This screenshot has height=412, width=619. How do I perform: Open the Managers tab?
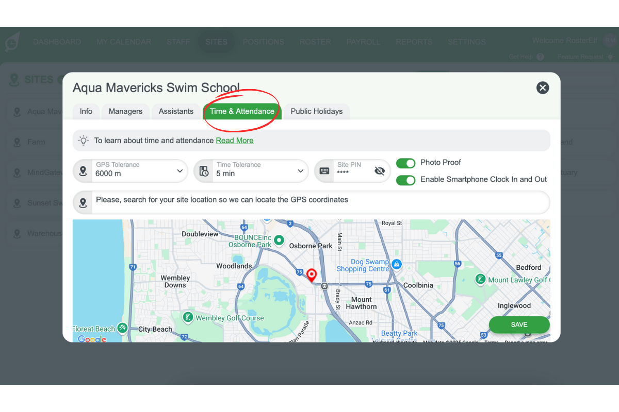[125, 111]
